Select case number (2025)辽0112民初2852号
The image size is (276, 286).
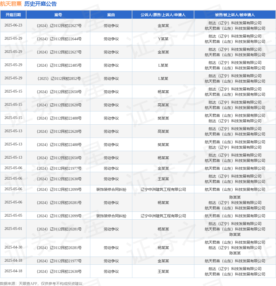(59, 79)
